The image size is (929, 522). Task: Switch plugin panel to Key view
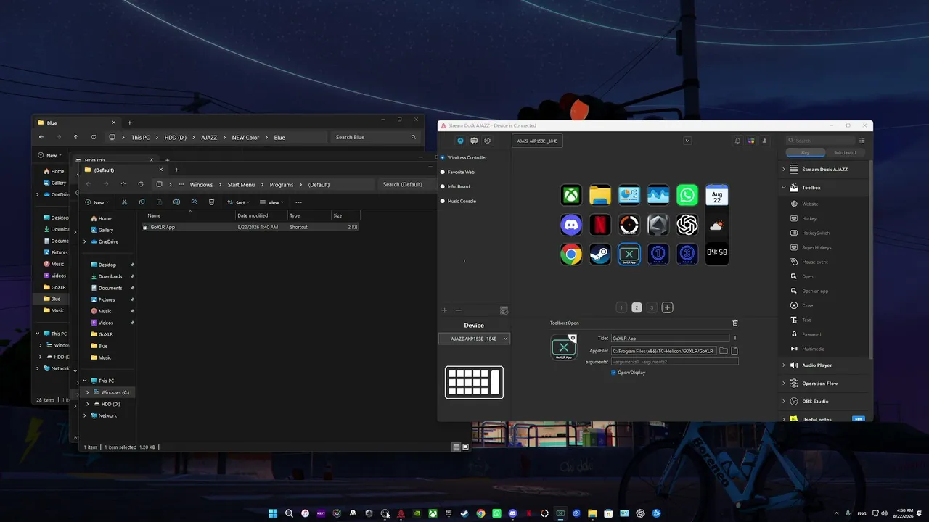806,152
